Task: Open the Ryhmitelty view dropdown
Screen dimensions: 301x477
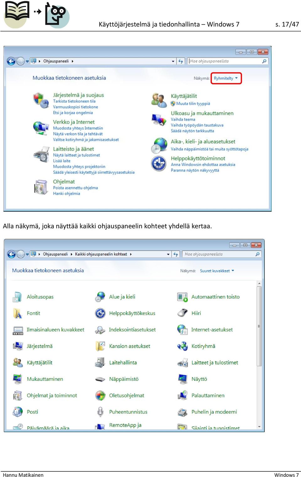Action: (226, 78)
